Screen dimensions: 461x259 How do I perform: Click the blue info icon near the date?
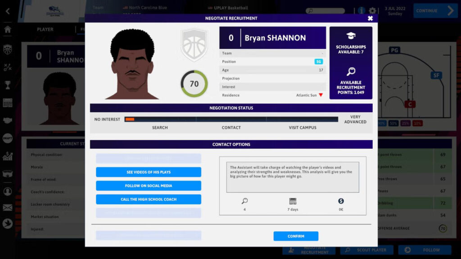point(361,10)
